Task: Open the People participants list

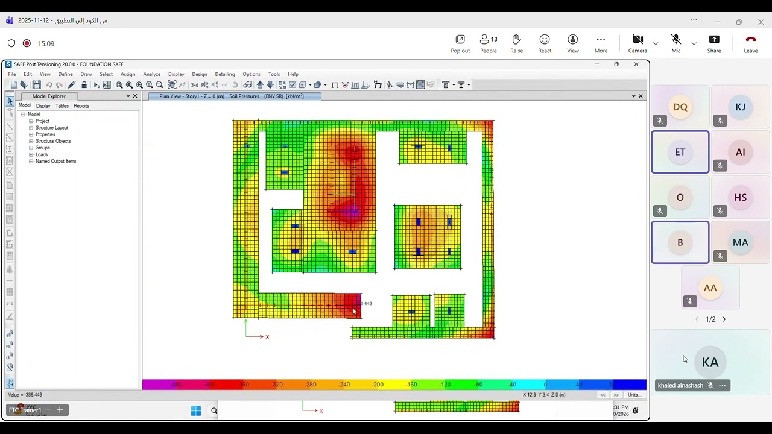Action: 489,43
